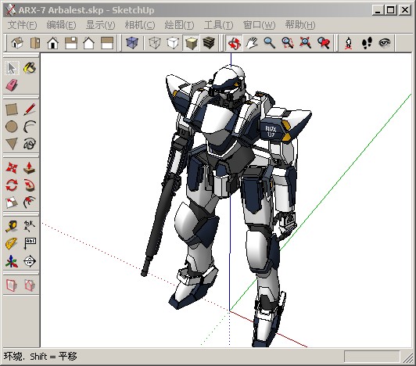Open the 显示(V) menu
The width and height of the screenshot is (416, 366).
(x=101, y=25)
